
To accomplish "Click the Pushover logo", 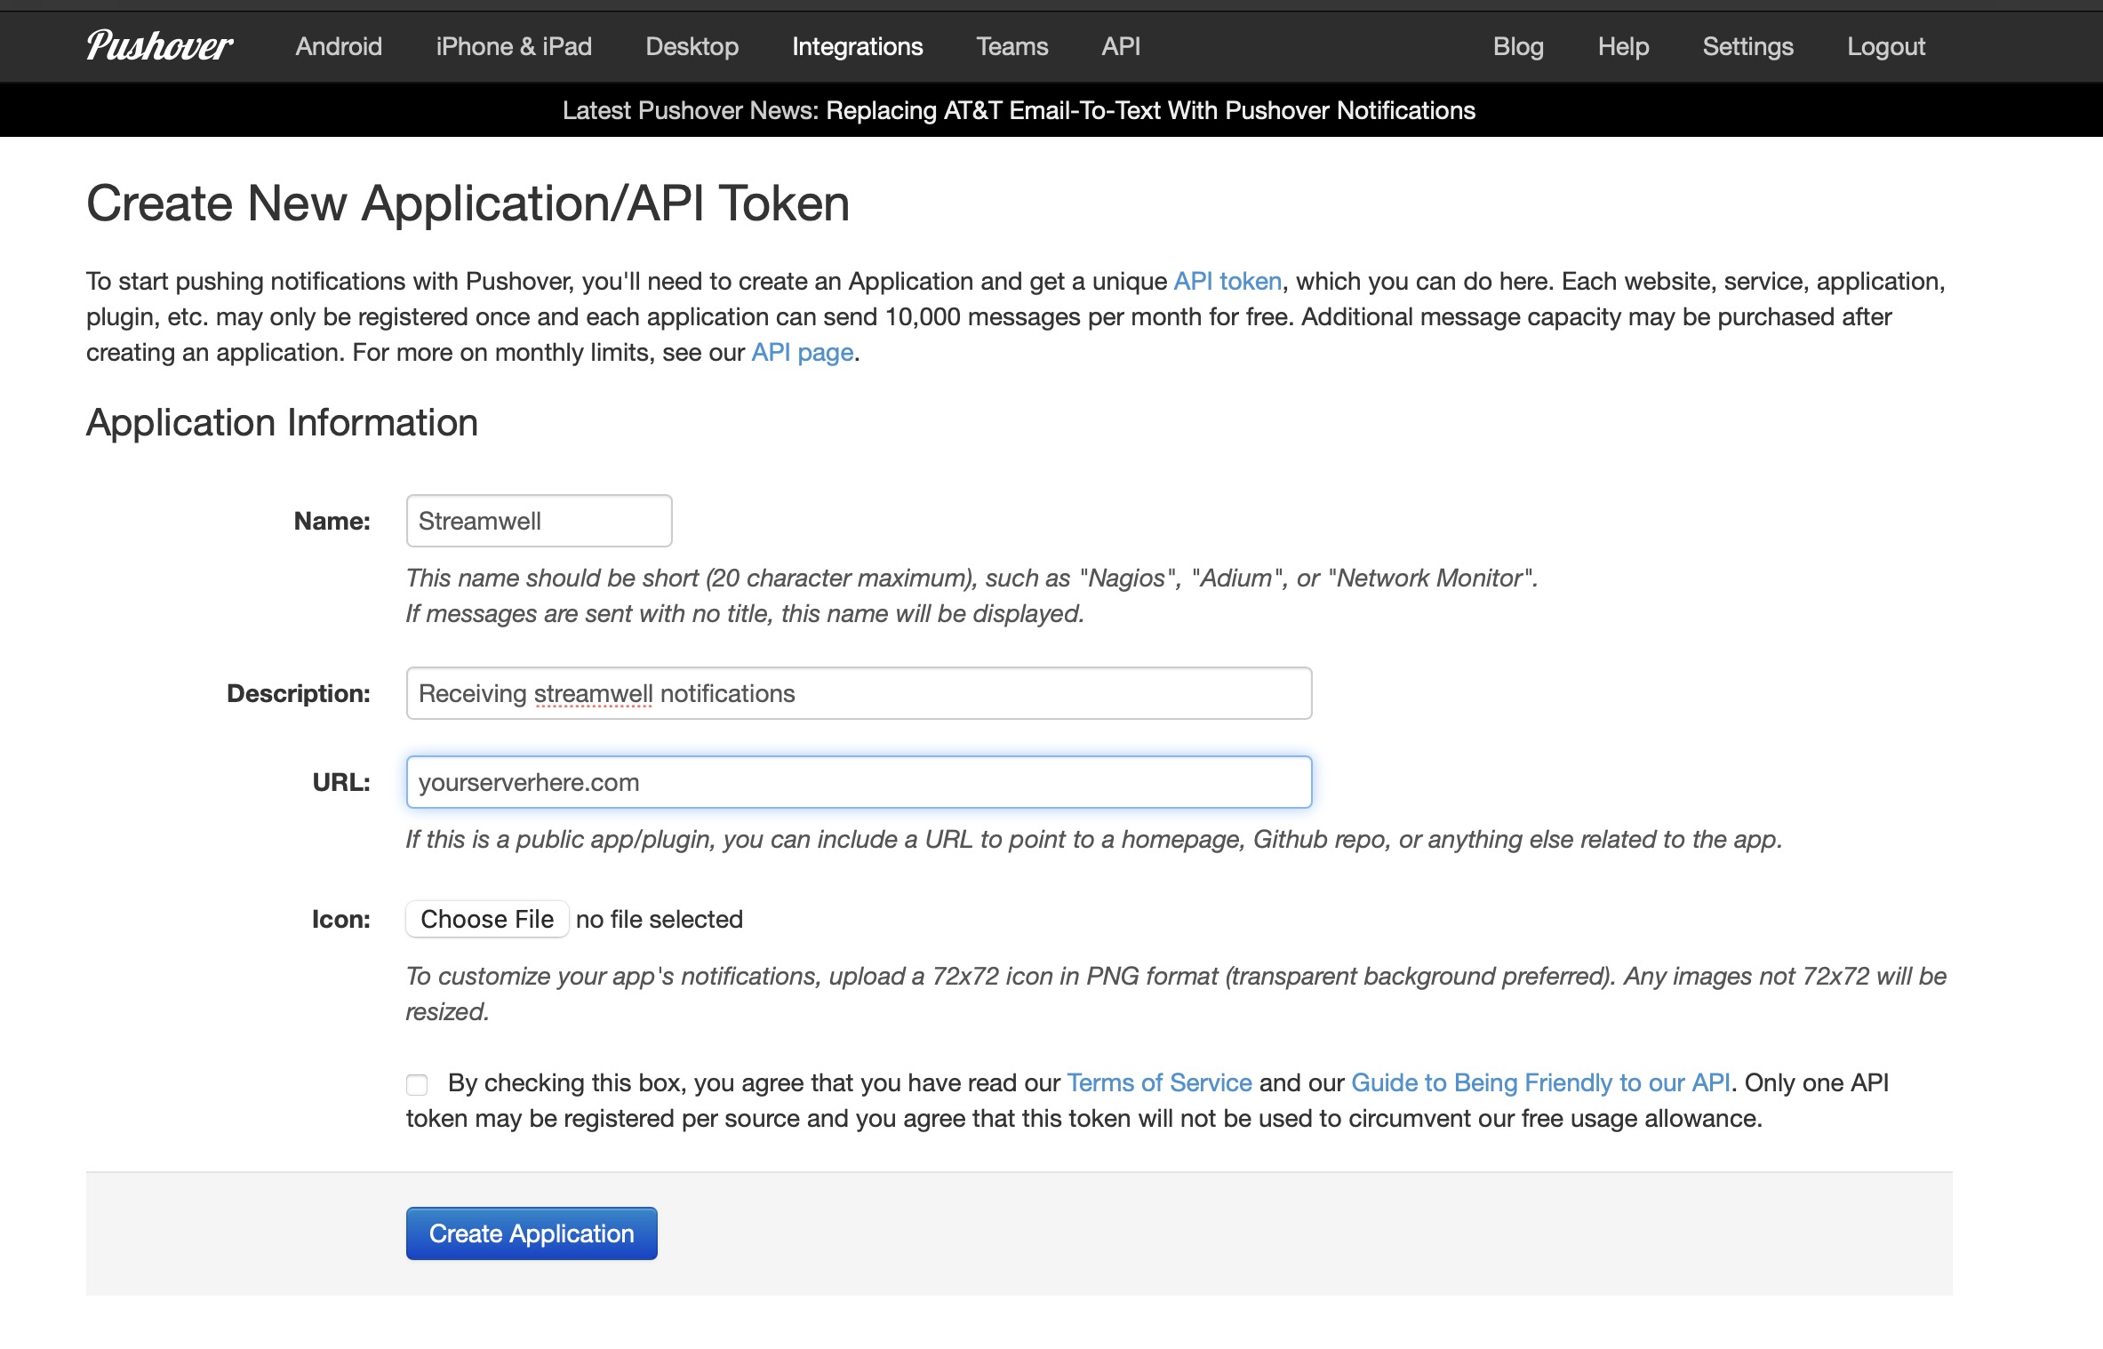I will [x=159, y=46].
